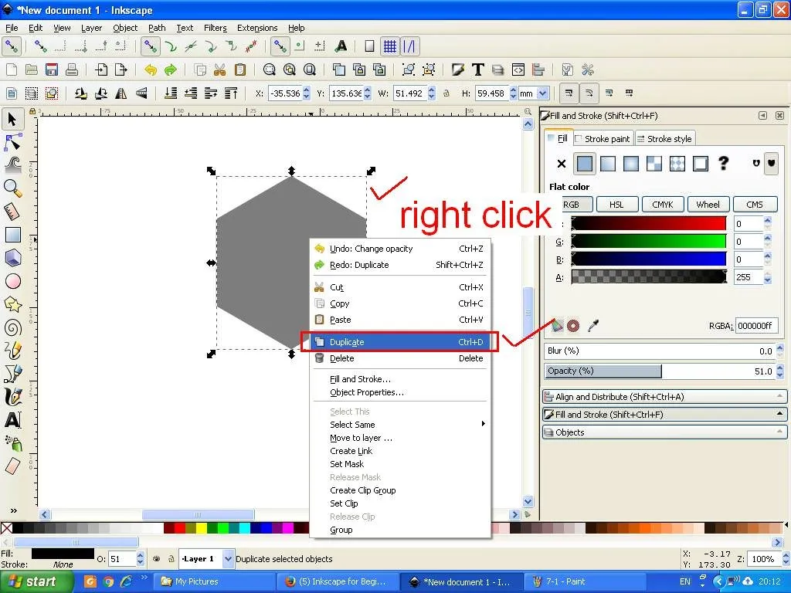Toggle layer visibility eye in status bar
Image resolution: width=791 pixels, height=593 pixels.
[157, 559]
